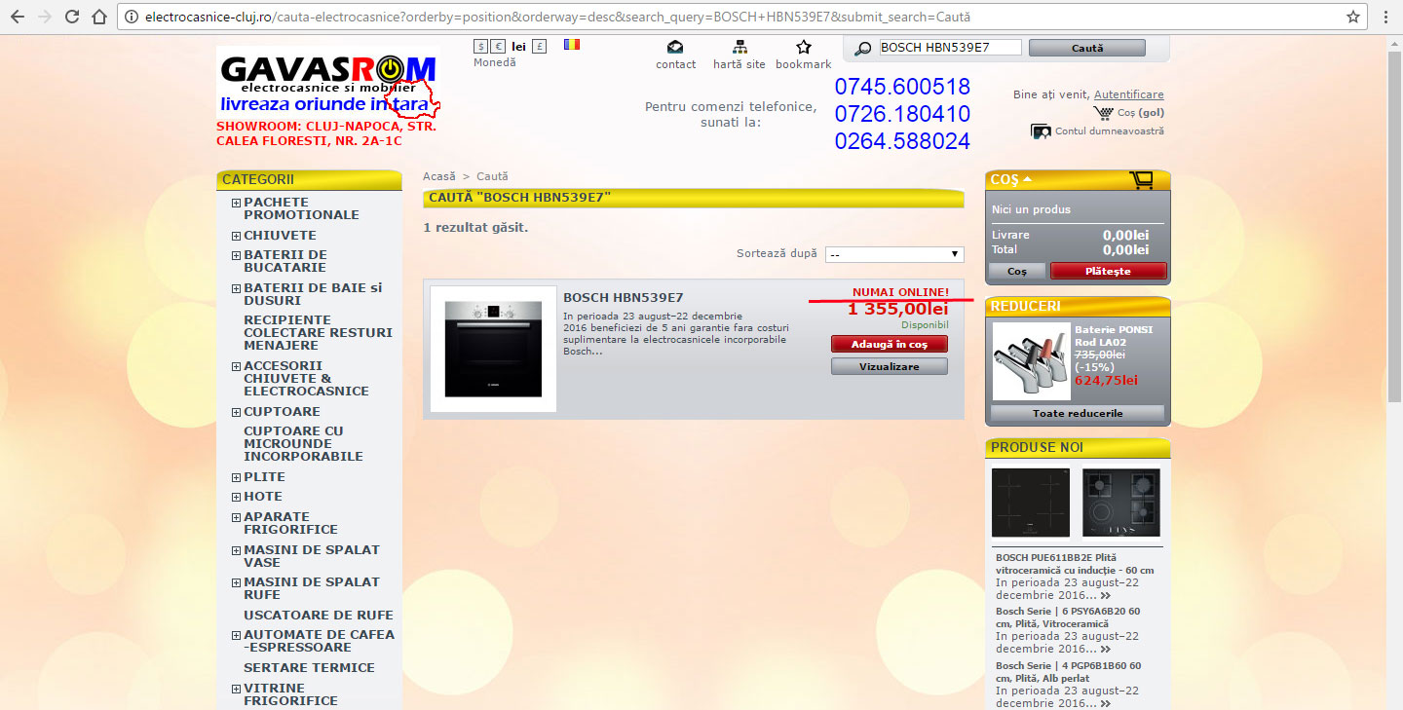
Task: Open the PONSI faucet thumbnail in REDUCERI
Action: (1031, 361)
